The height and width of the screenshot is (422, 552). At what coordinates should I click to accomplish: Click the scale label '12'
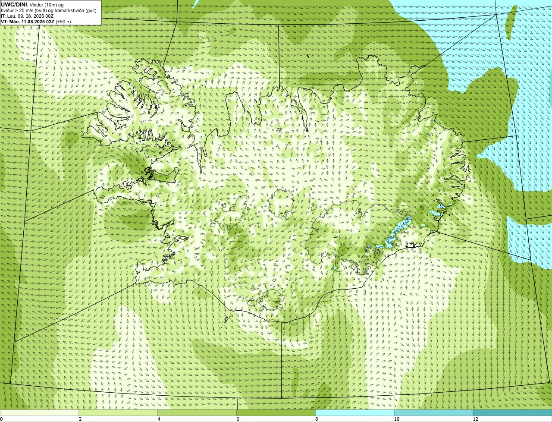tap(475, 419)
